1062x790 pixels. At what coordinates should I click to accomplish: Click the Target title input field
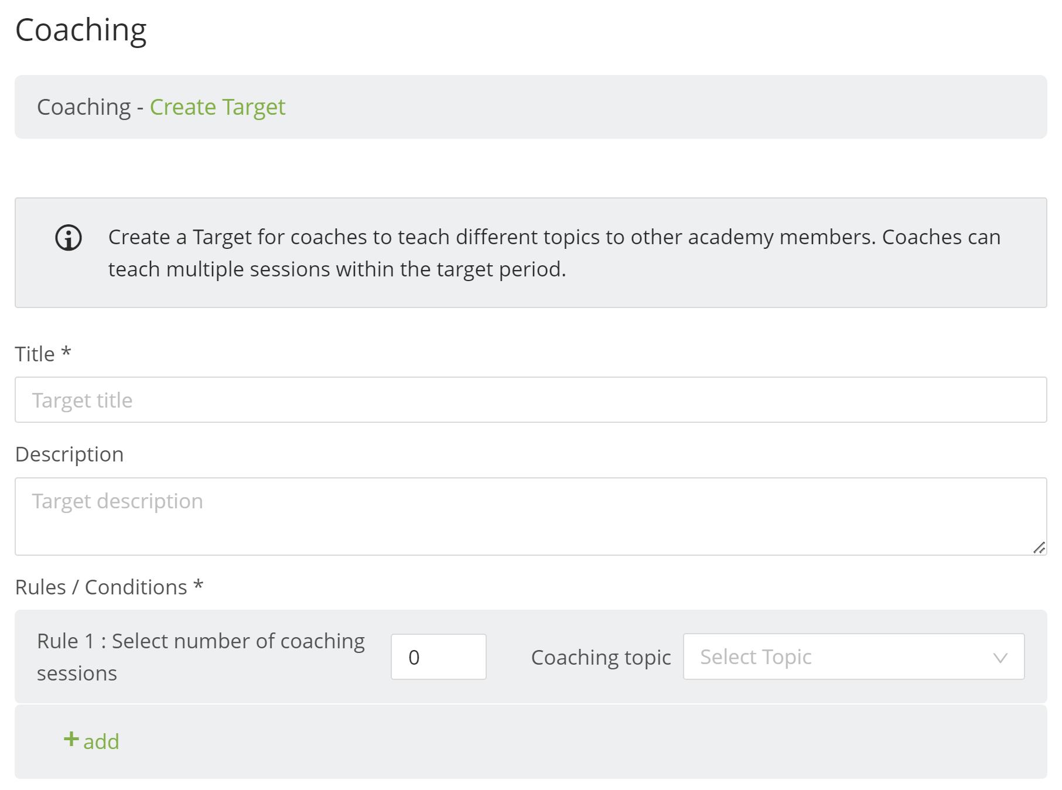[x=531, y=400]
